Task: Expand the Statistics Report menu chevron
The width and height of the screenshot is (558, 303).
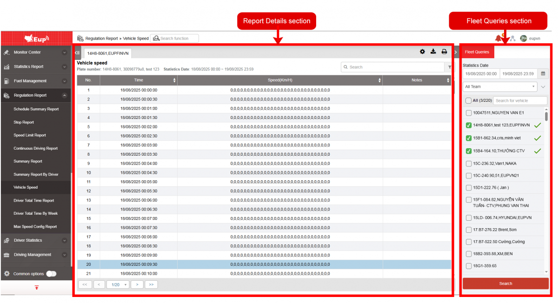Action: pyautogui.click(x=64, y=67)
